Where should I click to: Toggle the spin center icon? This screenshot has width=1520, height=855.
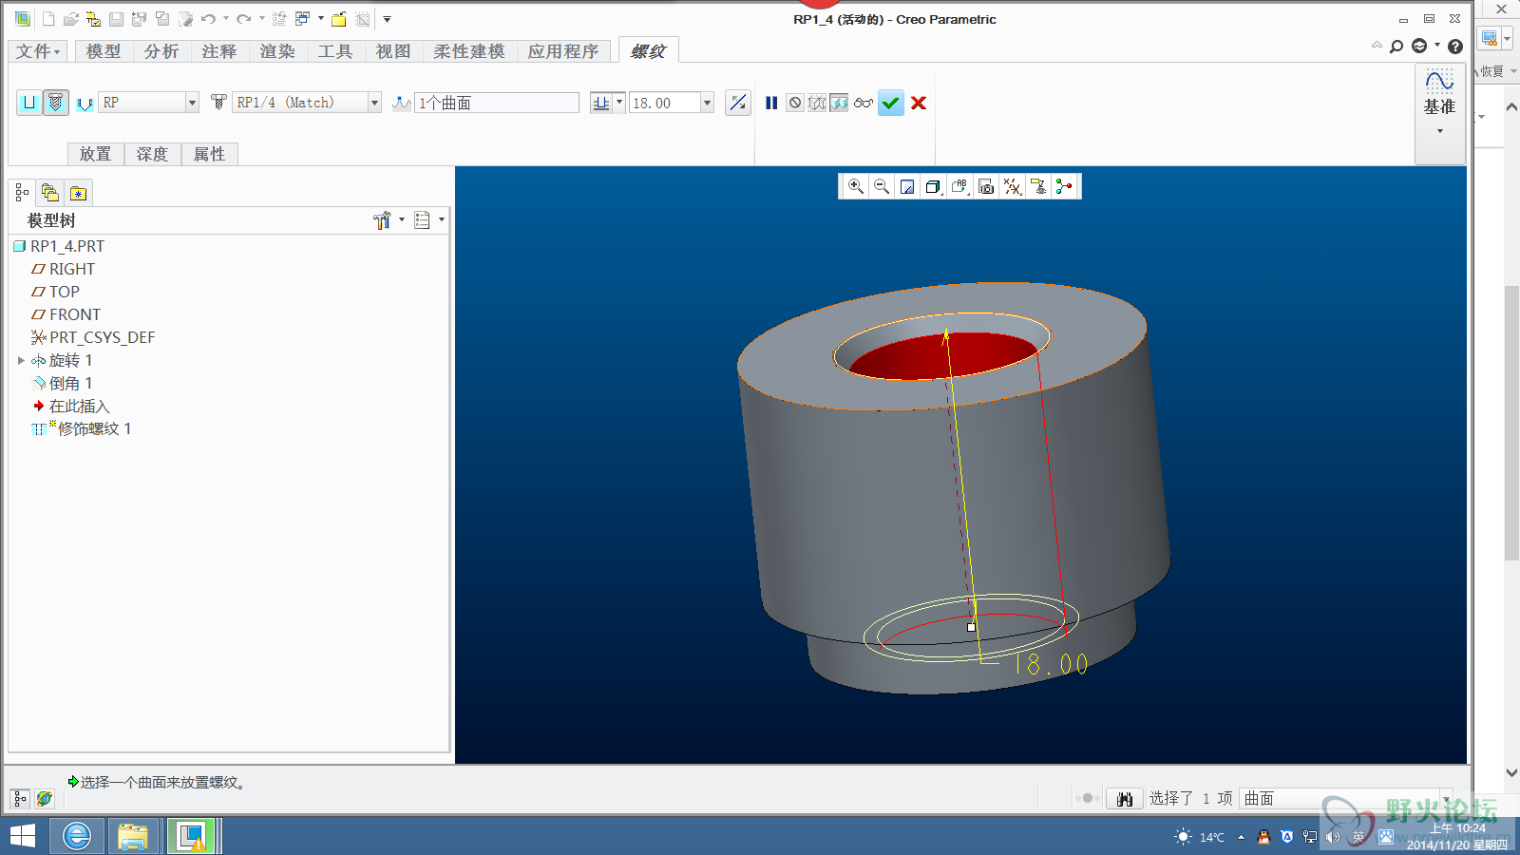pyautogui.click(x=1064, y=186)
